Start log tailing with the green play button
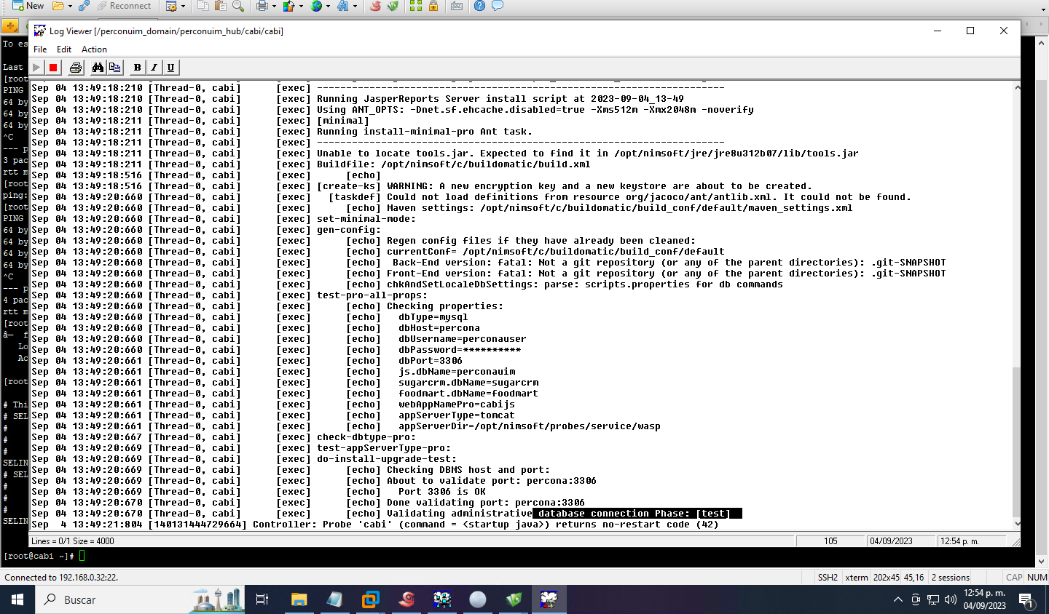Image resolution: width=1049 pixels, height=614 pixels. 36,67
